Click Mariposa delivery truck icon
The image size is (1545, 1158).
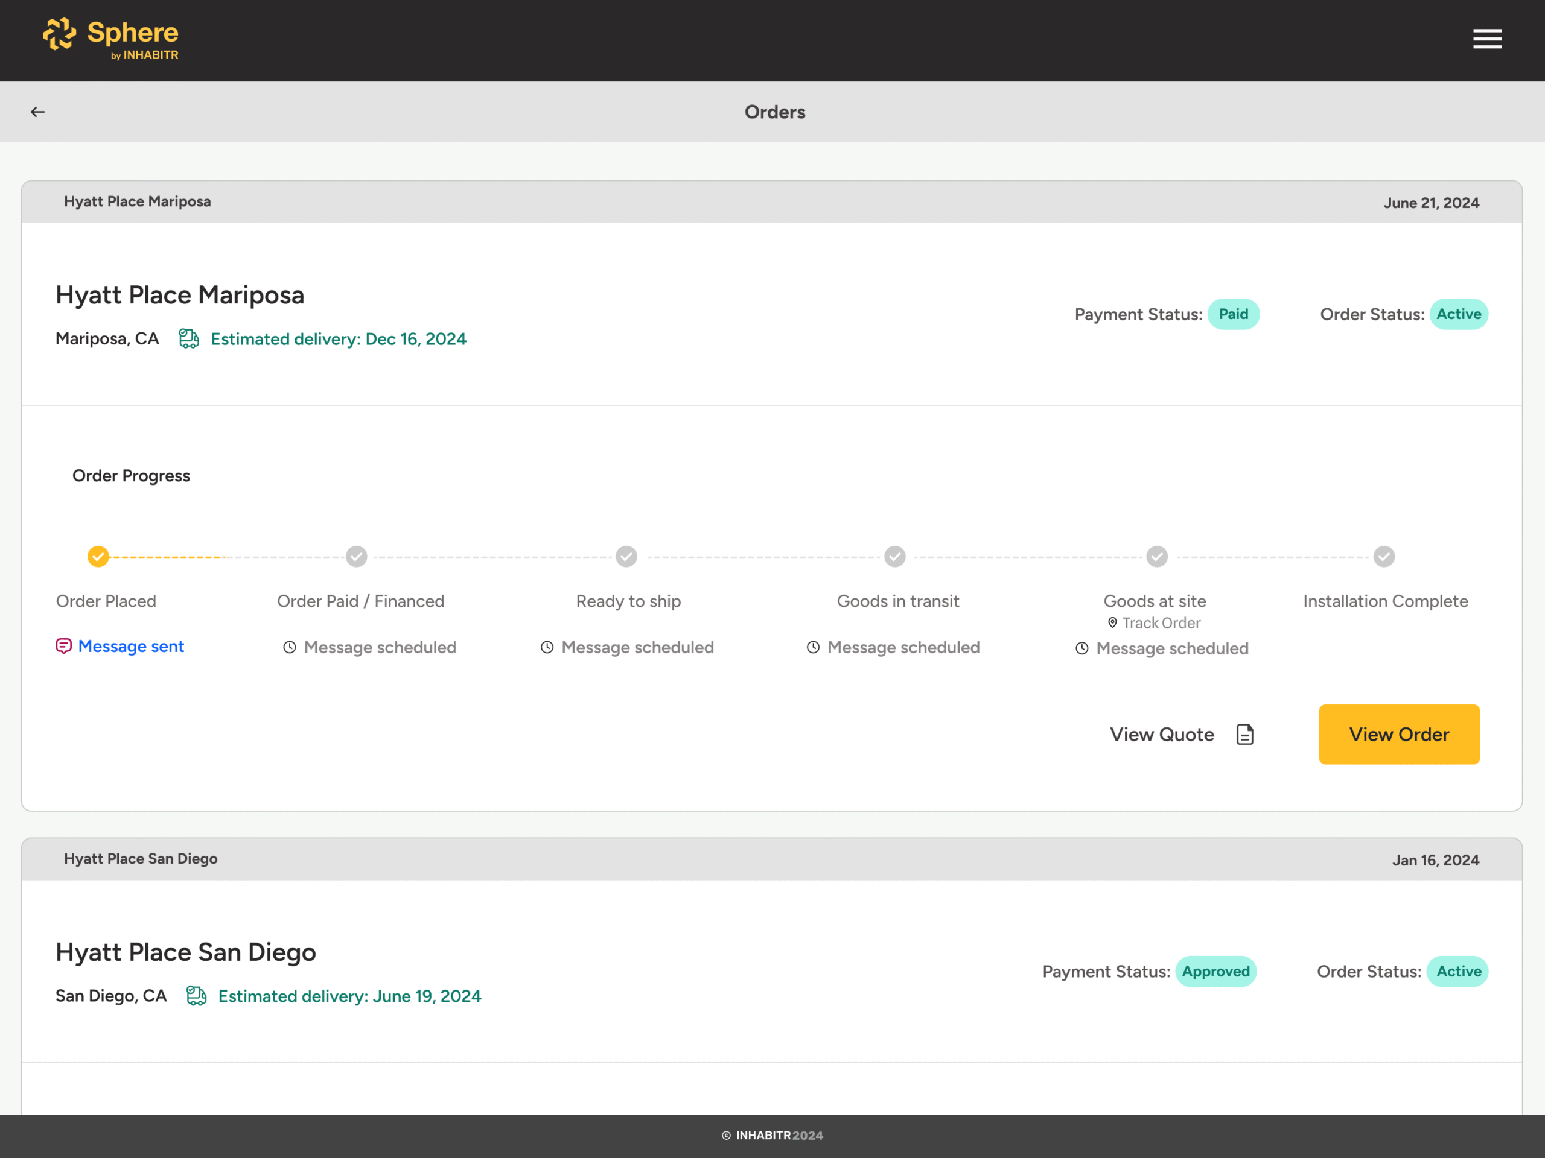188,338
